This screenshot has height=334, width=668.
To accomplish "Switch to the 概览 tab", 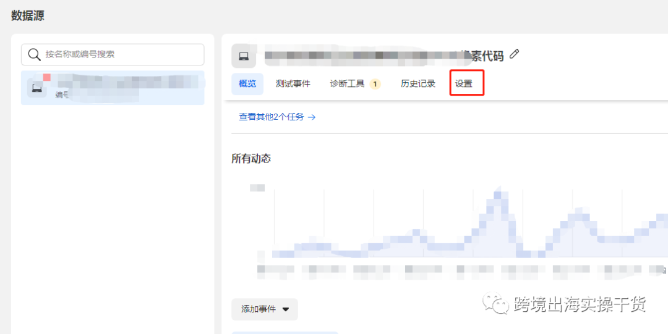I will click(x=247, y=84).
